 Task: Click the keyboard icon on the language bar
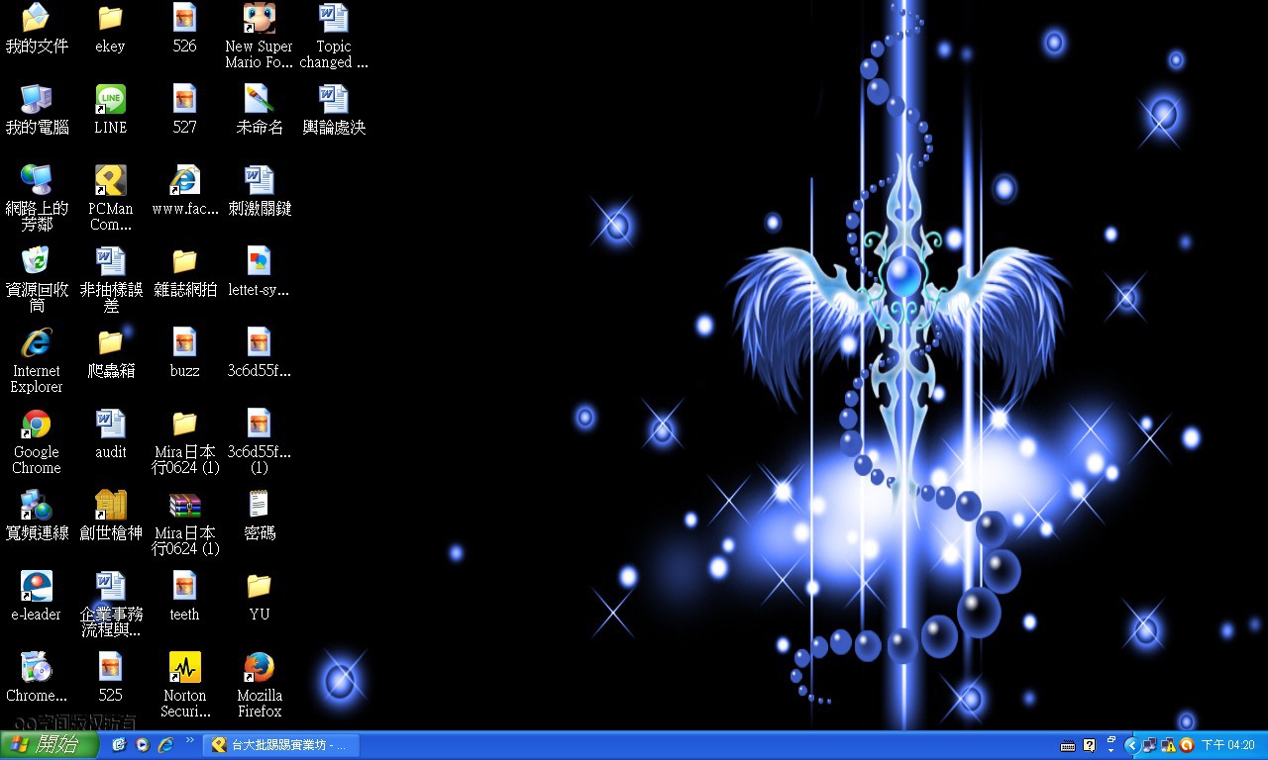coord(1068,745)
